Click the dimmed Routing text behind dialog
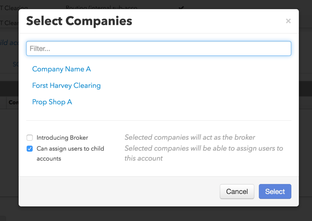This screenshot has height=221, width=312. tap(101, 7)
